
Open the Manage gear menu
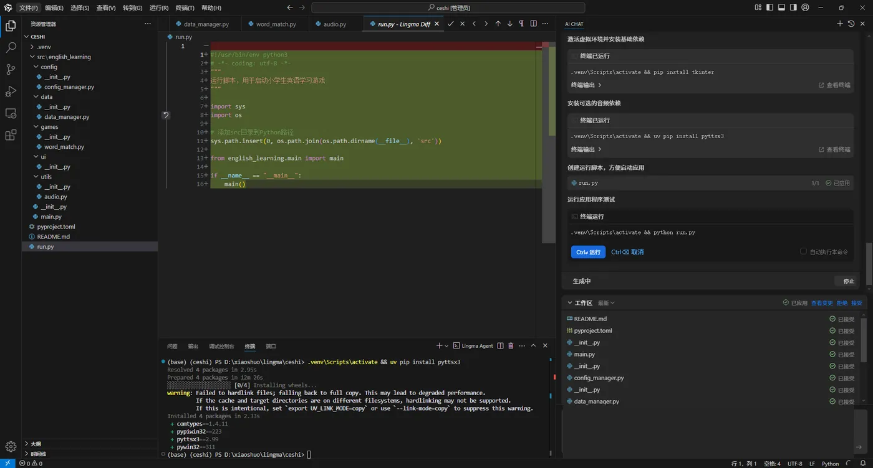[x=11, y=446]
